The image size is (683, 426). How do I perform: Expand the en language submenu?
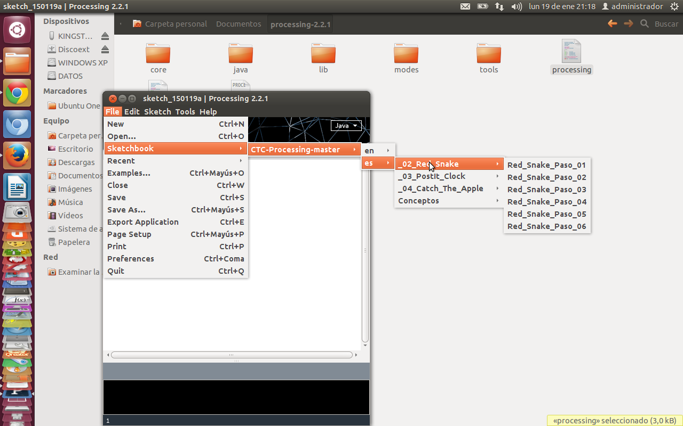pos(378,151)
